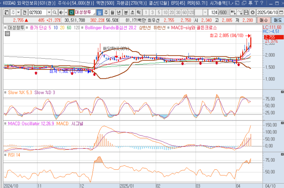Viewport: 284px width, 188px height.
Task: Click the RSI 14 indicator label
Action: click(x=14, y=155)
